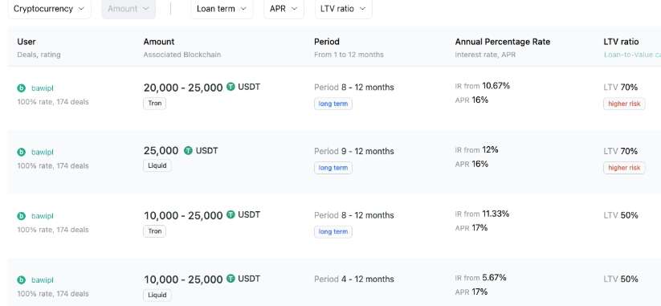661x306 pixels.
Task: Click the Annual Percentage Rate column header
Action: point(503,42)
